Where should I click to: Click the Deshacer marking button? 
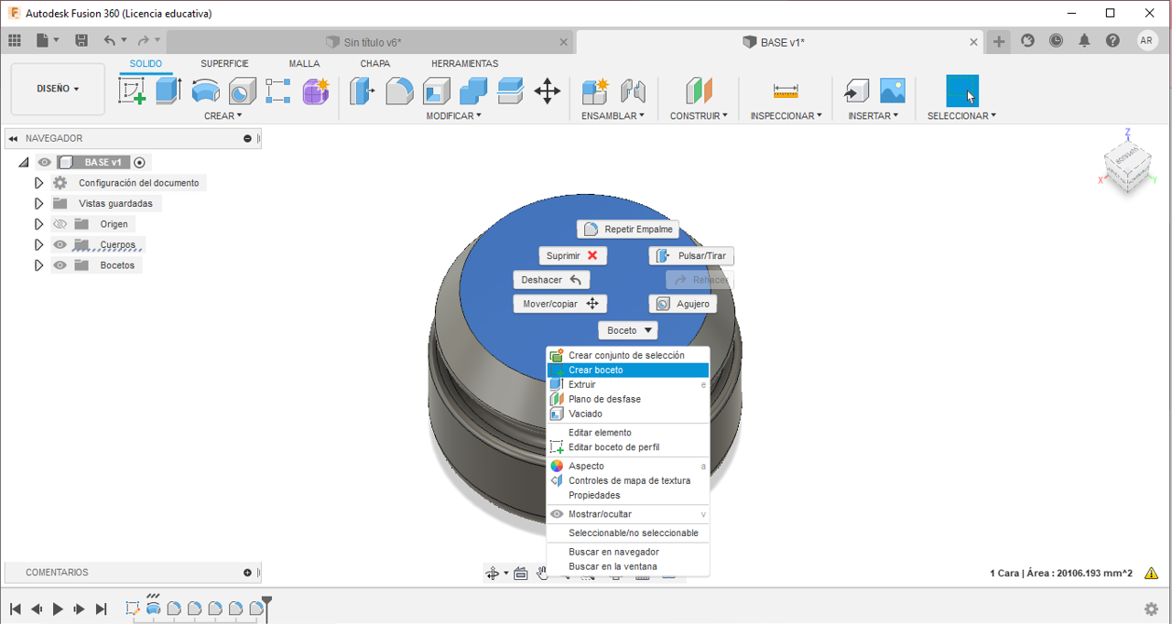[x=551, y=280]
